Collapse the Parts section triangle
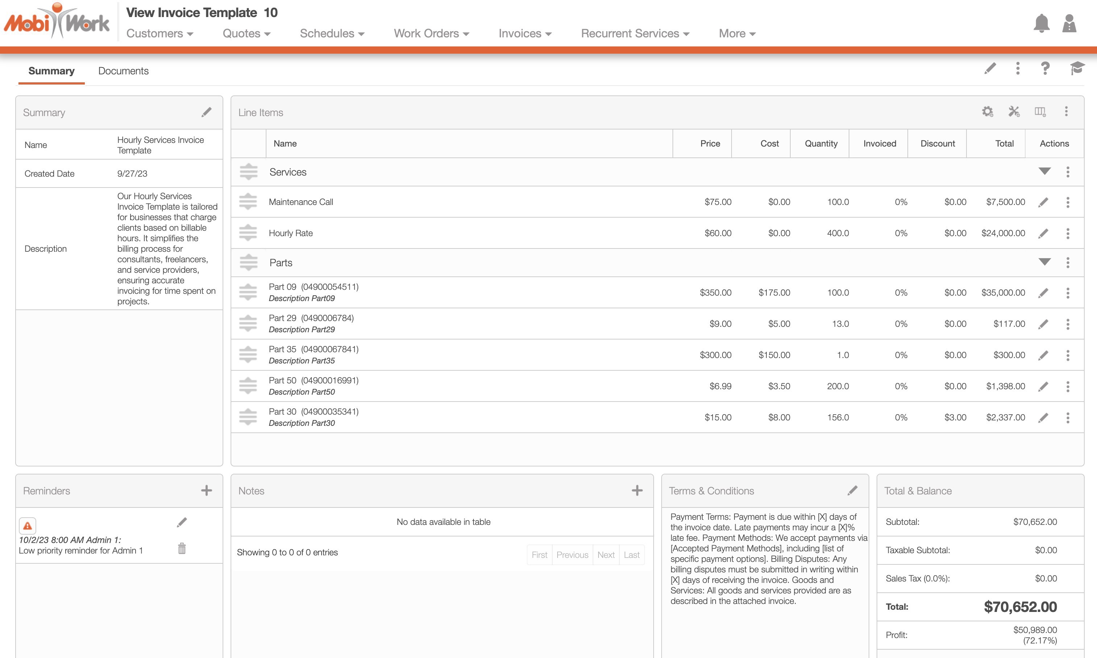 tap(1044, 262)
